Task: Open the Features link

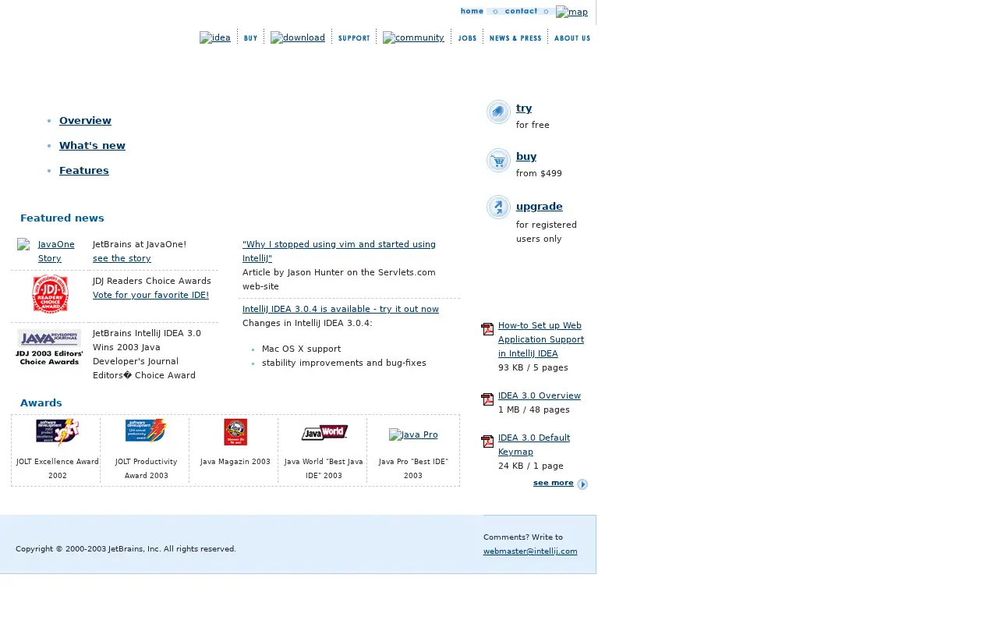Action: [x=84, y=171]
